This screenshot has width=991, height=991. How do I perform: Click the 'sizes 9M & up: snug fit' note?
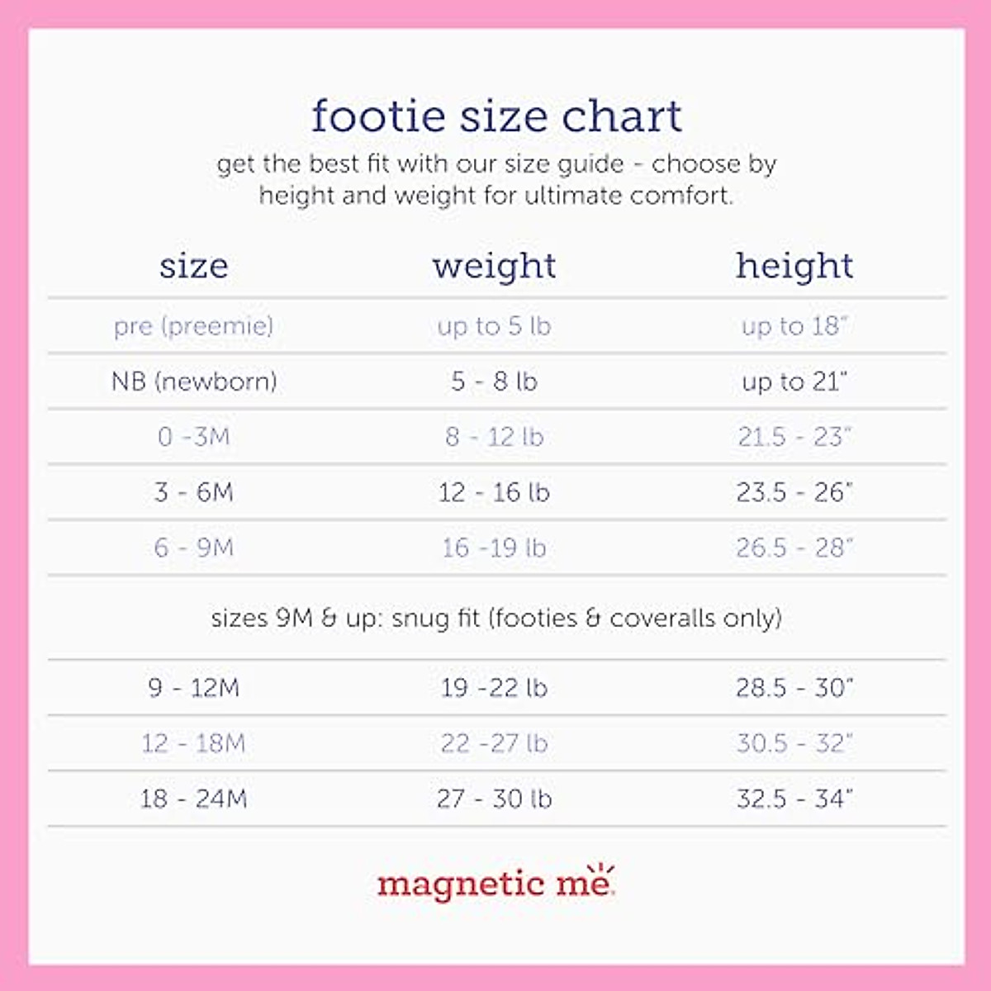(496, 619)
